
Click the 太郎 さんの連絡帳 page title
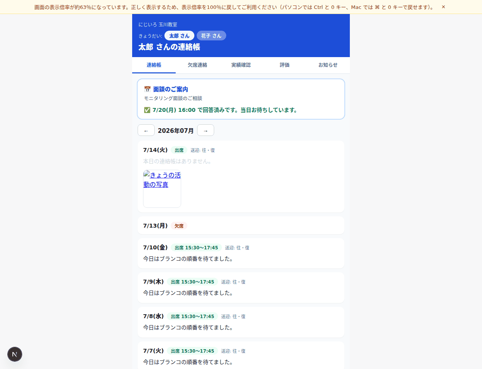coord(169,47)
